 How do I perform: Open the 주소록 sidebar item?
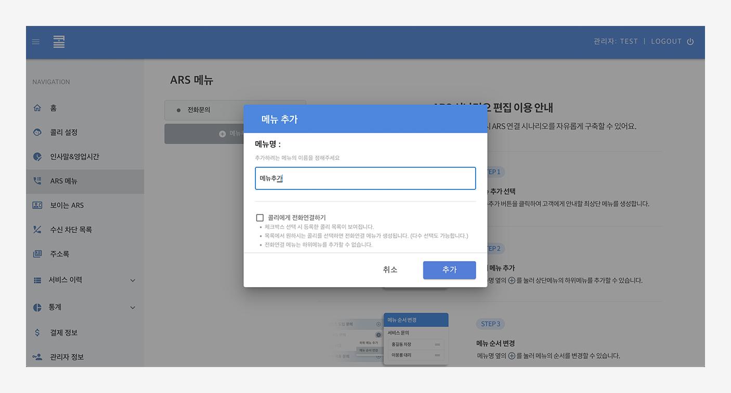tap(59, 254)
